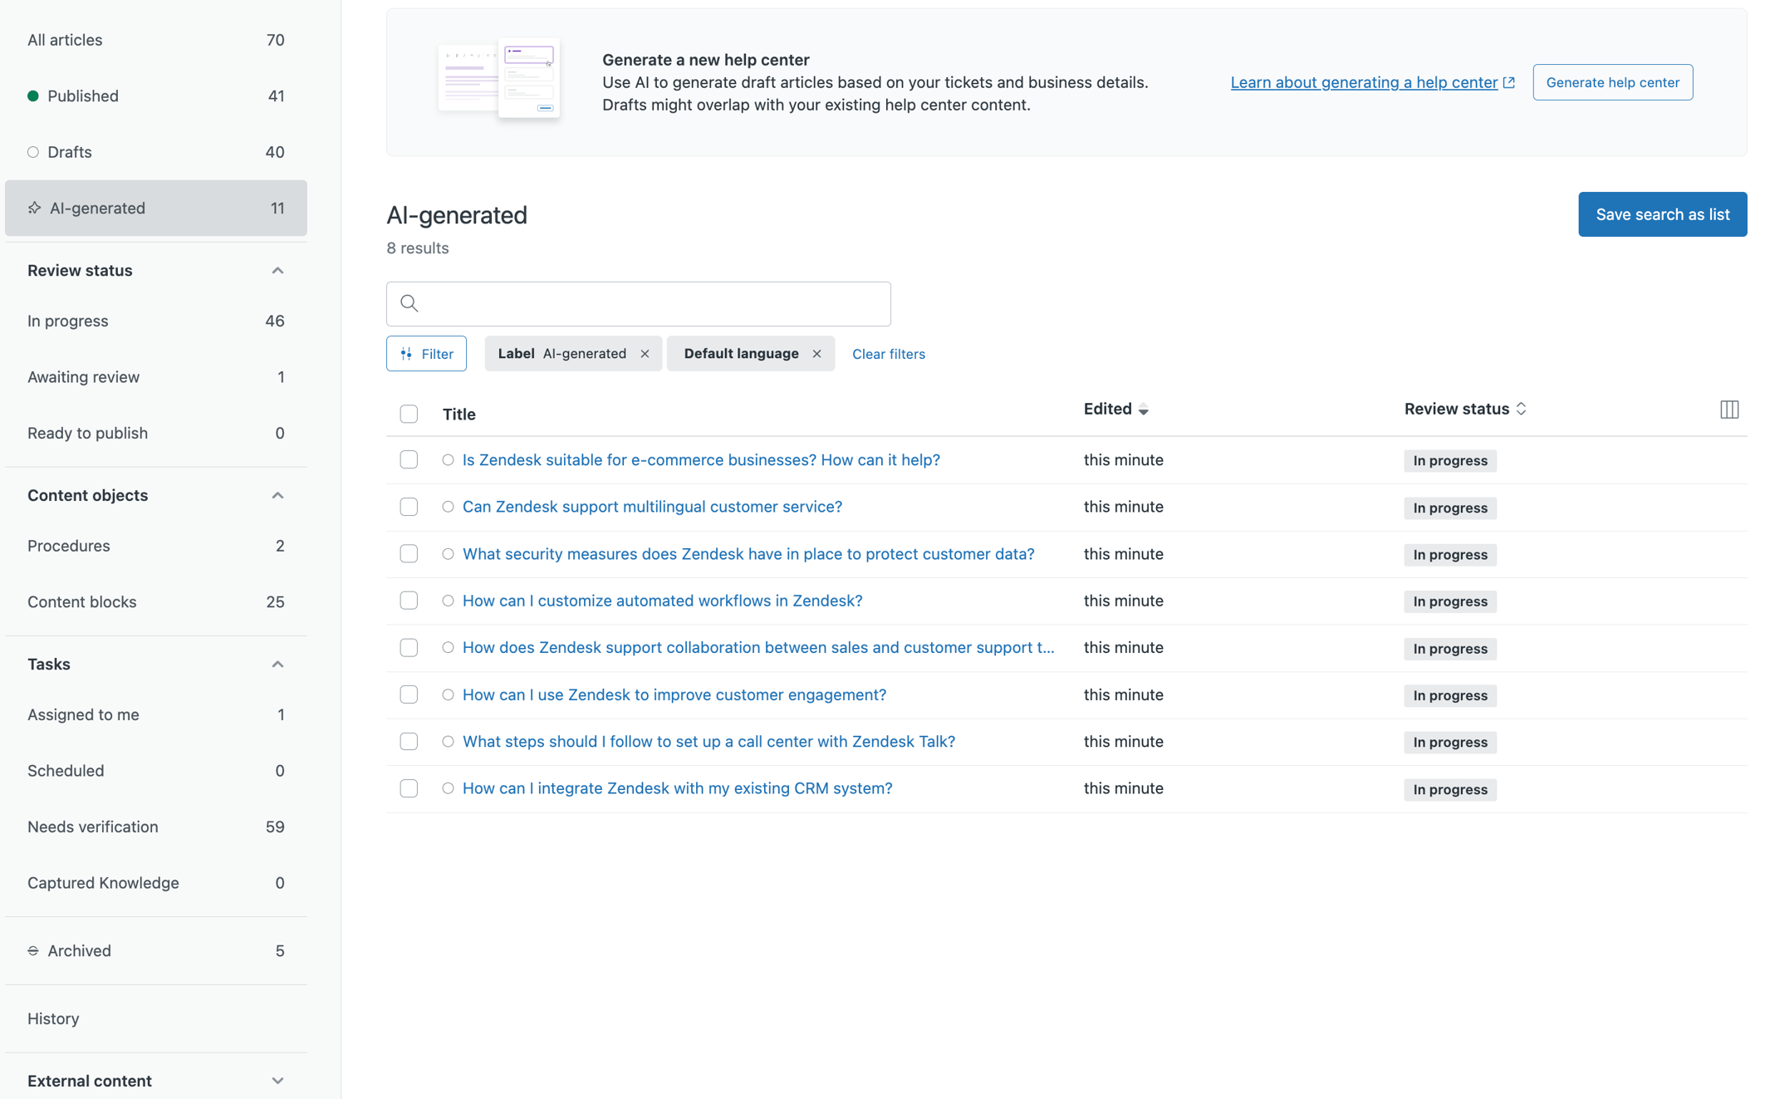Click the magnifier icon in the search bar
The height and width of the screenshot is (1099, 1765).
409,303
